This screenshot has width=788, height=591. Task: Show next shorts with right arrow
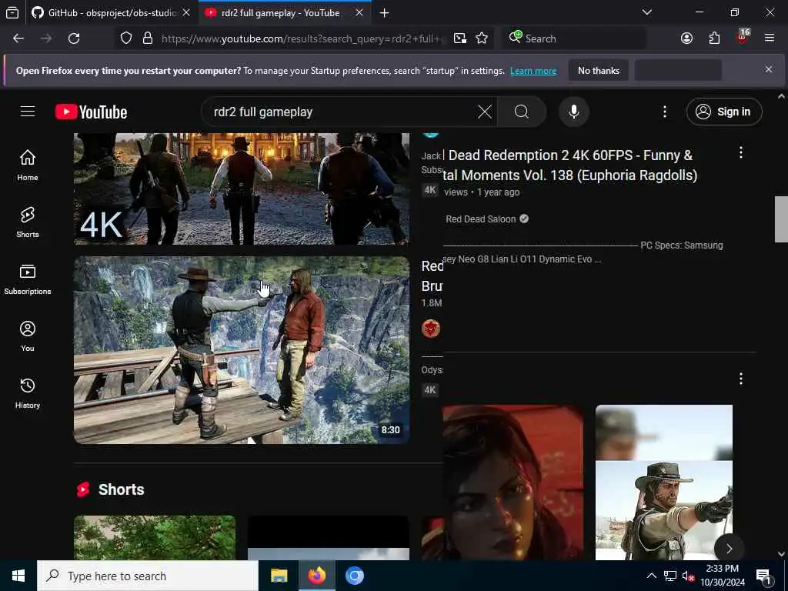click(729, 549)
